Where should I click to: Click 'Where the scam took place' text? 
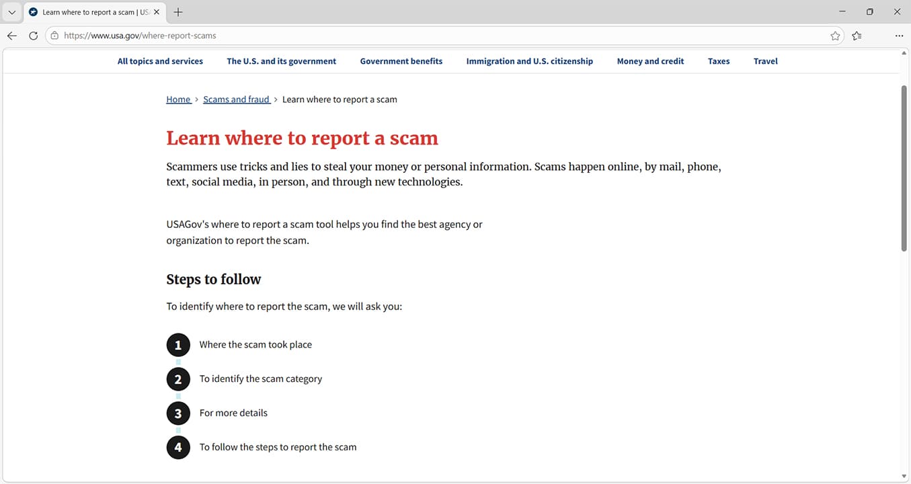[255, 345]
